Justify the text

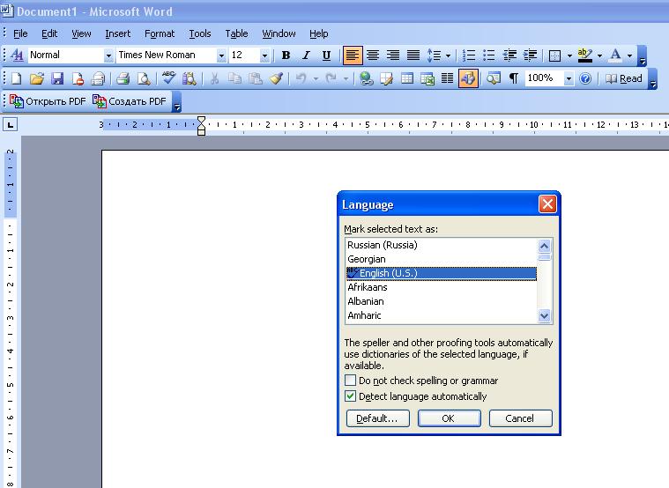tap(413, 55)
